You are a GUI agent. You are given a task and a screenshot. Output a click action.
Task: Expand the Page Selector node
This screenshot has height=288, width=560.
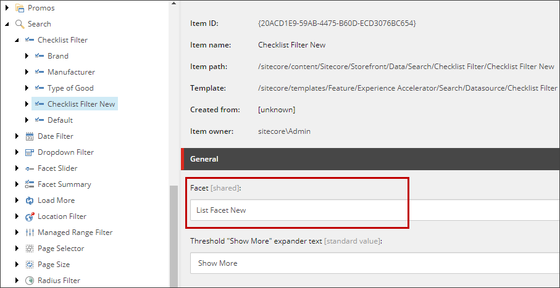tap(17, 249)
